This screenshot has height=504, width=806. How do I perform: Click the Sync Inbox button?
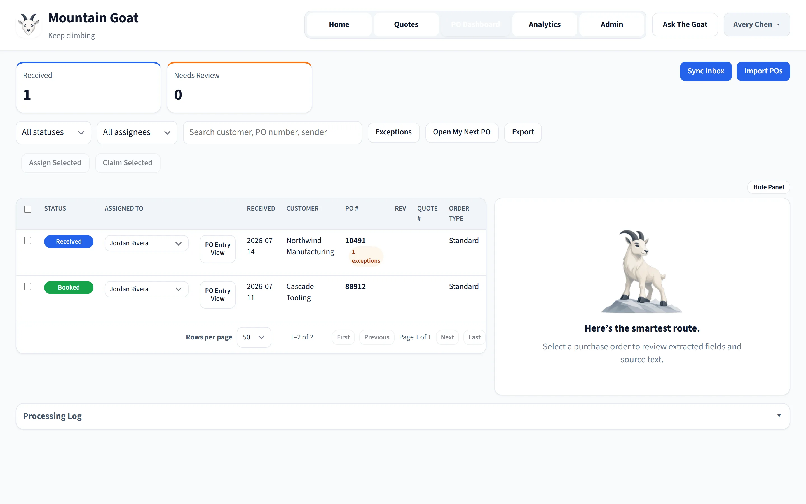click(706, 71)
